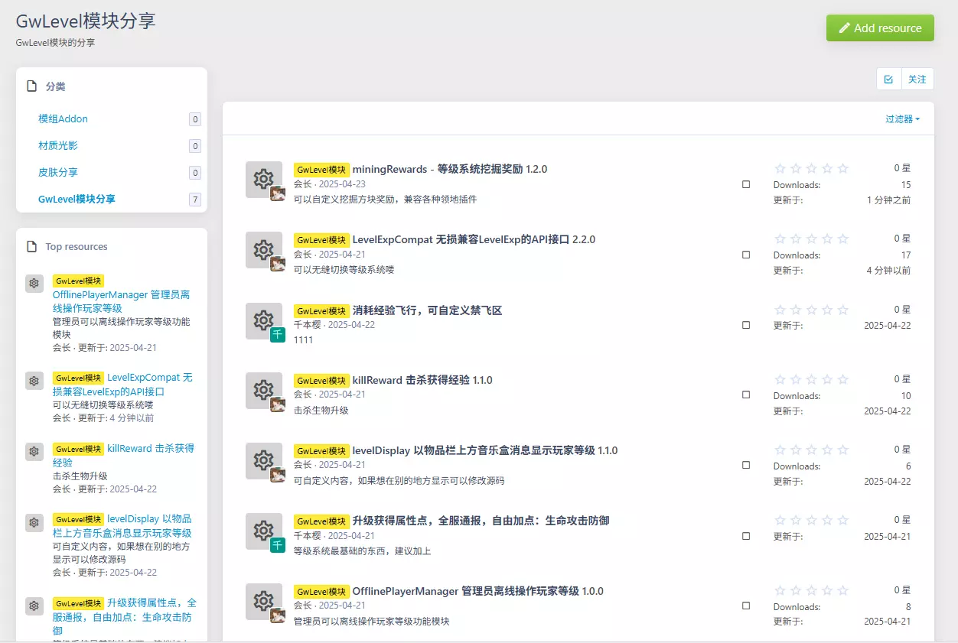Click the GwLevel模块 yellow tag on 消耗经验飞行 row
This screenshot has height=643, width=958.
pos(321,310)
